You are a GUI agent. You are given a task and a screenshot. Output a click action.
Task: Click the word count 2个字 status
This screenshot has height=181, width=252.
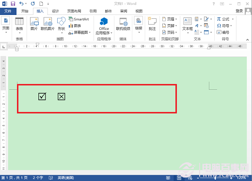pyautogui.click(x=38, y=178)
